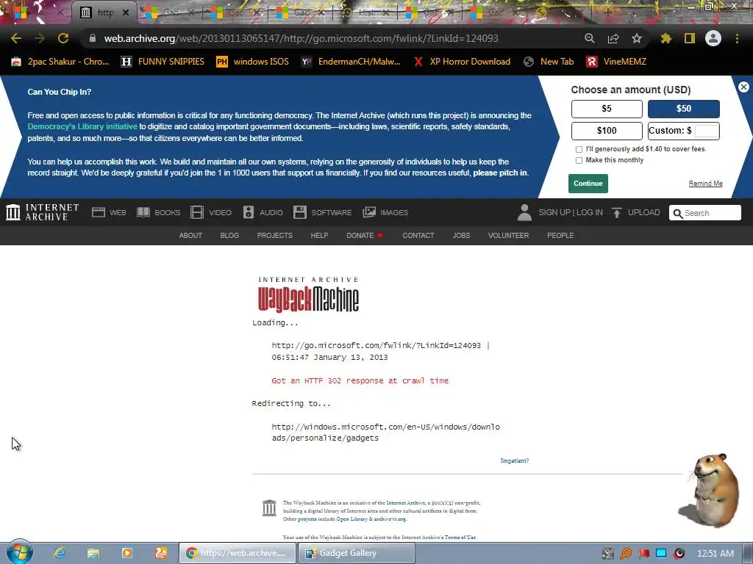Switch to the web.archive Chrome taskbar button

tap(238, 553)
